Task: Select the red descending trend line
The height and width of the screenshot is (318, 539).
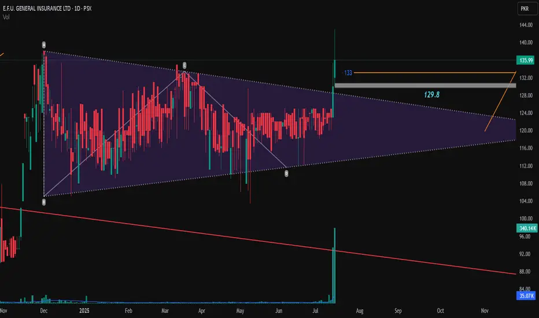Action: pyautogui.click(x=258, y=241)
